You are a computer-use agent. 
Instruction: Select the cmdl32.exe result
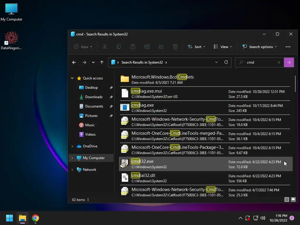click(206, 164)
